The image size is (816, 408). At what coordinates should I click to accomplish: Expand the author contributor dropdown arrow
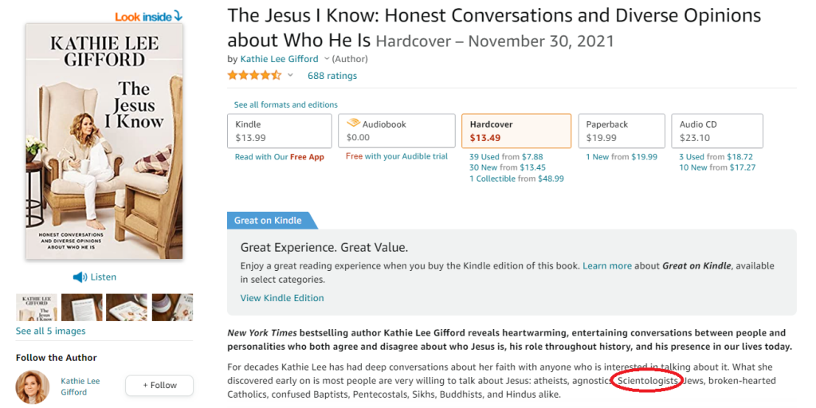click(x=327, y=59)
